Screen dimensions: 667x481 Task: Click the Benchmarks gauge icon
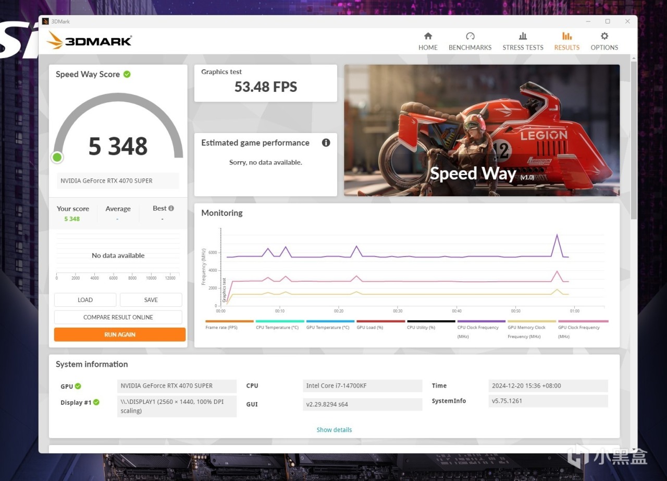click(470, 36)
